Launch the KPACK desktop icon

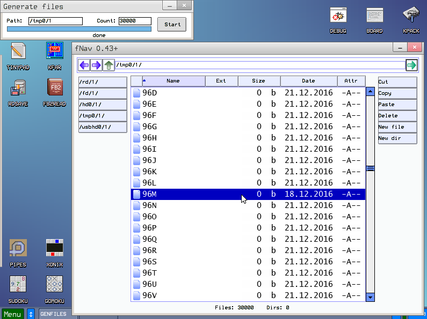pos(411,16)
